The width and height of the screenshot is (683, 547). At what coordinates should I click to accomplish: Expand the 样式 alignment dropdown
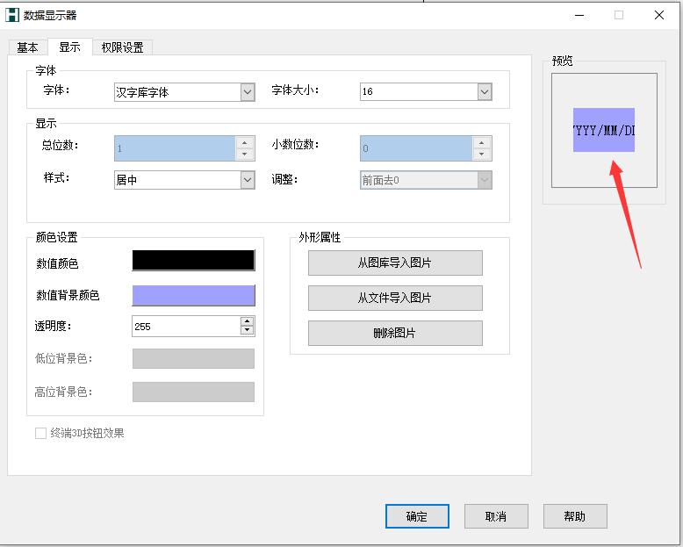[247, 180]
